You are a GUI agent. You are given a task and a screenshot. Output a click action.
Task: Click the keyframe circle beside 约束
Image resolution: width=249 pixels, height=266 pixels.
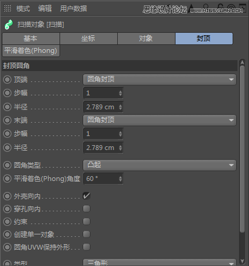pos(7,222)
